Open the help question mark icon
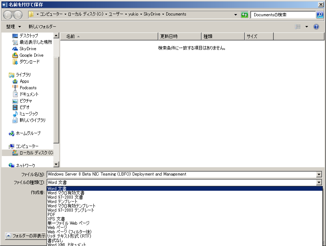This screenshot has height=246, width=326. point(316,27)
